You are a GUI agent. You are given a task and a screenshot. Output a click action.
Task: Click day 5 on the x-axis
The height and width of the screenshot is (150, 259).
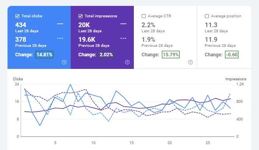pyautogui.click(x=55, y=143)
